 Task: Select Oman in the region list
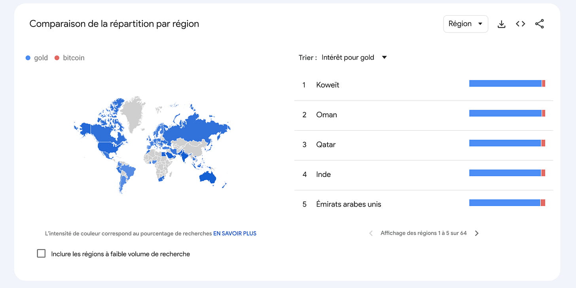pos(326,115)
